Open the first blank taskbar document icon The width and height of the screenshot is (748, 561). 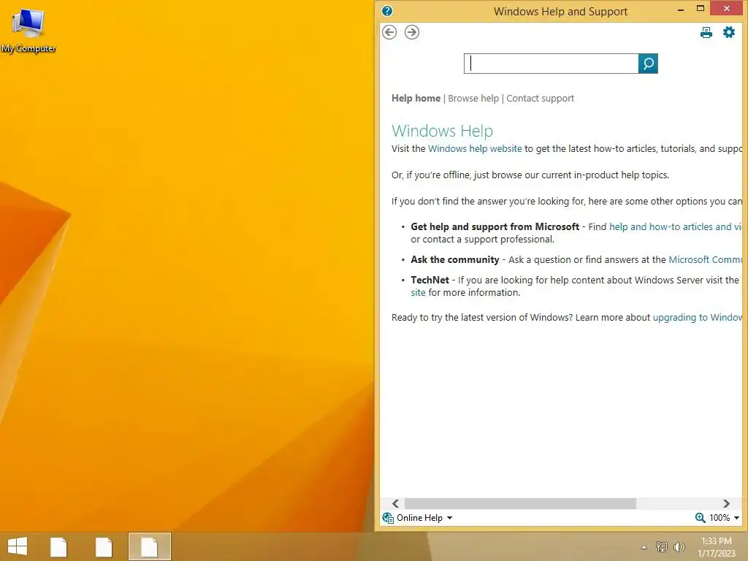tap(58, 546)
